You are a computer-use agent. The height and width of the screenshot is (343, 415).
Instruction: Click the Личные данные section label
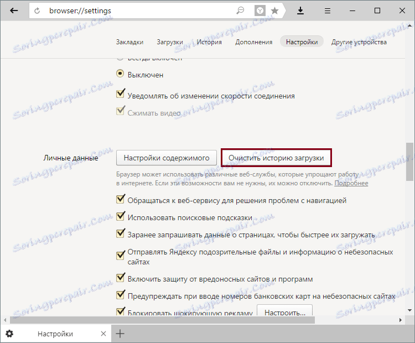click(x=71, y=158)
